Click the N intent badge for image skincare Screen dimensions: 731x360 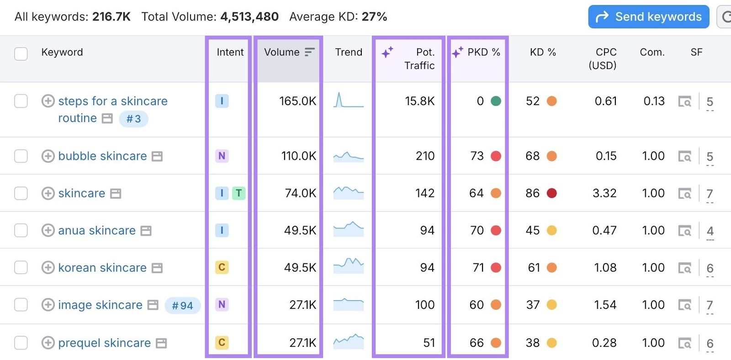coord(222,304)
